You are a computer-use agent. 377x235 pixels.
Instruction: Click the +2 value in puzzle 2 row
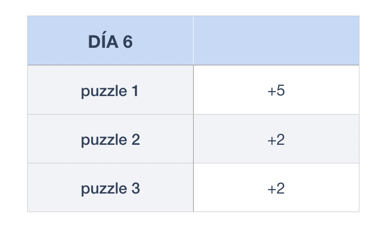click(276, 139)
